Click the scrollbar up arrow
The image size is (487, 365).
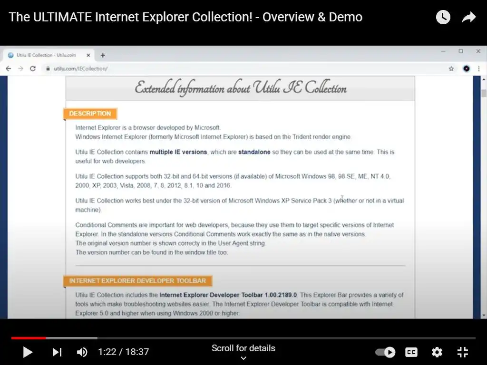click(x=484, y=80)
